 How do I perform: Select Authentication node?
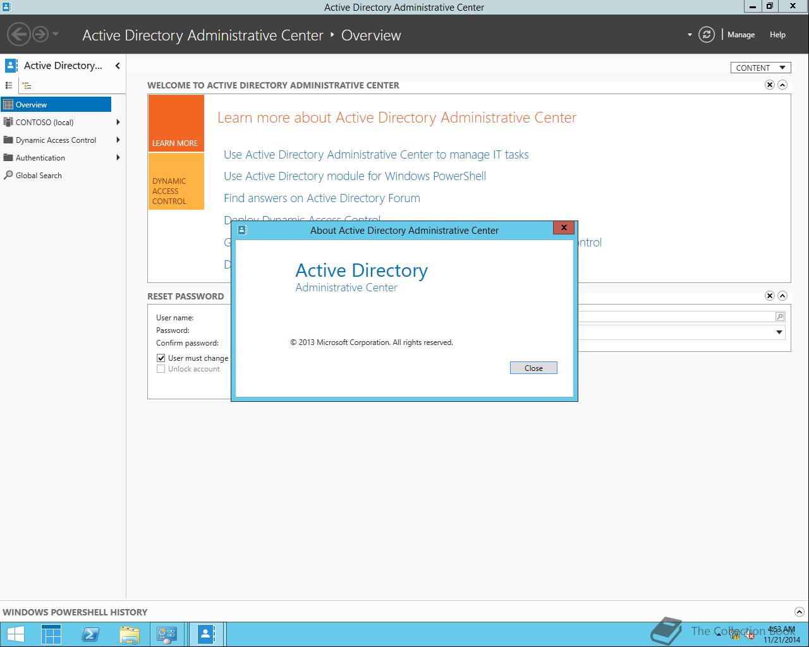pyautogui.click(x=40, y=158)
